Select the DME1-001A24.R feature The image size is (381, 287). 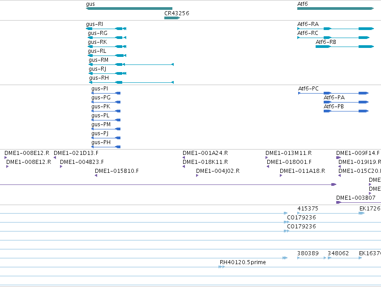[x=184, y=158]
